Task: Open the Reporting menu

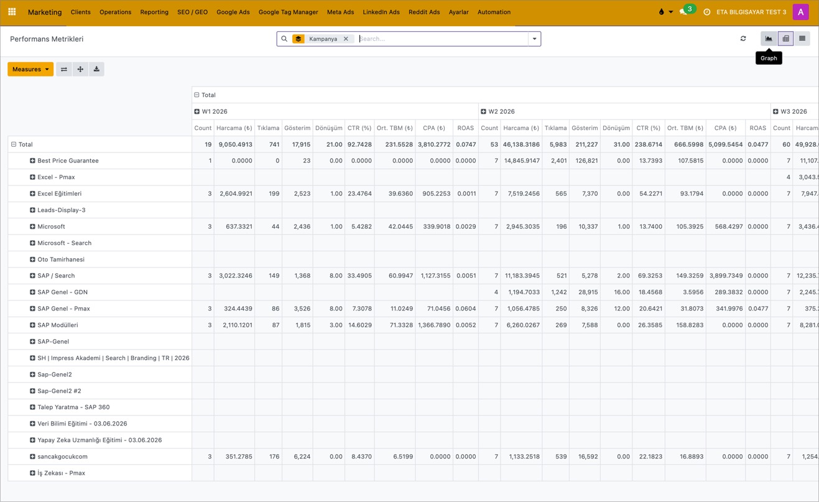Action: click(154, 12)
